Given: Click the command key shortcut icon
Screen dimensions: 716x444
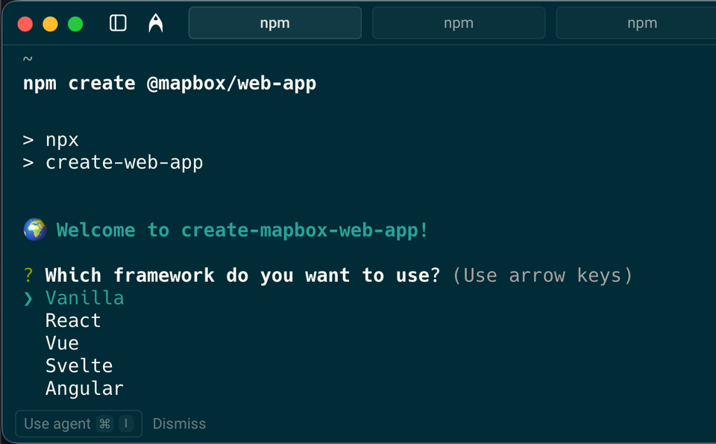Looking at the screenshot, I should coord(105,424).
